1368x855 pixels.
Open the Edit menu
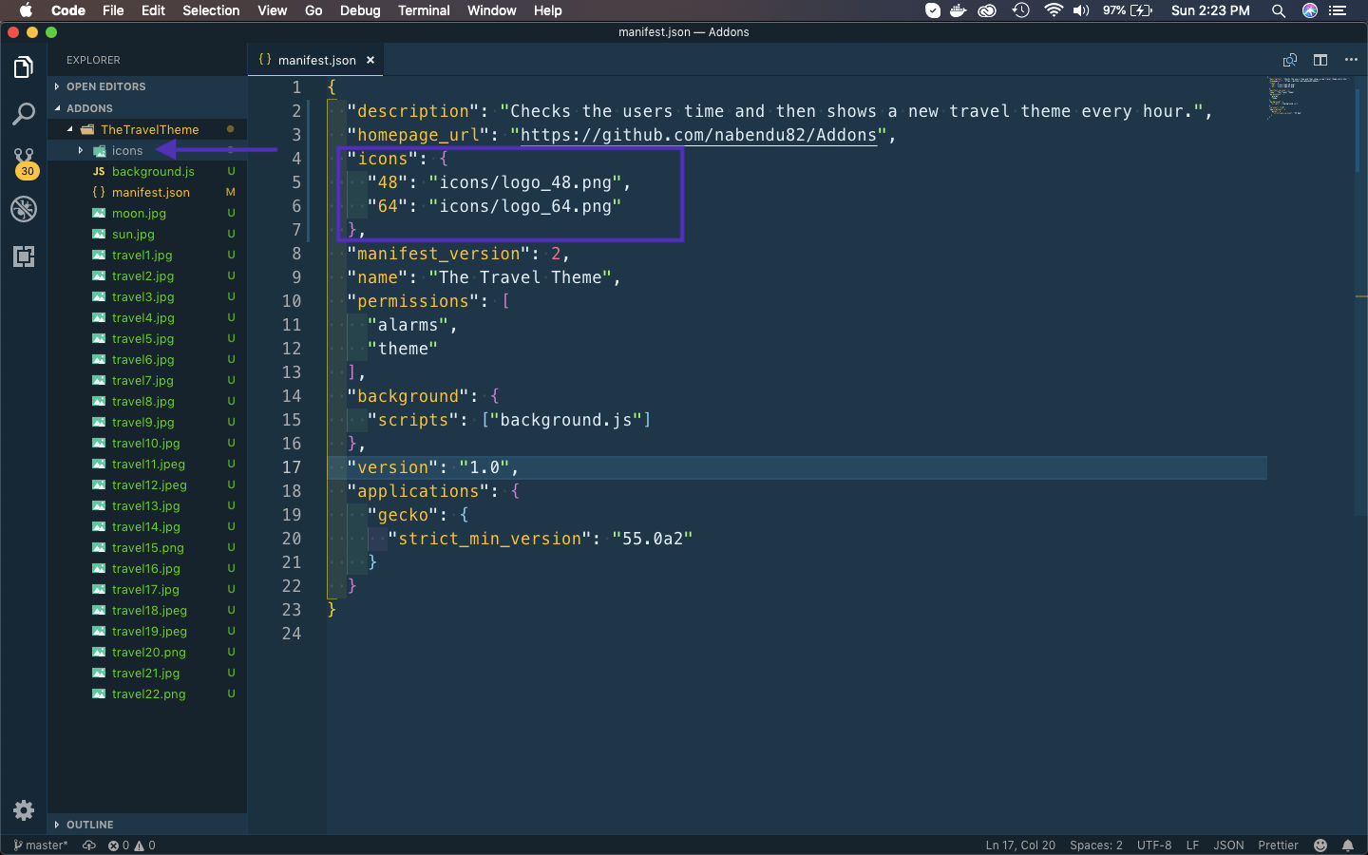click(x=153, y=10)
